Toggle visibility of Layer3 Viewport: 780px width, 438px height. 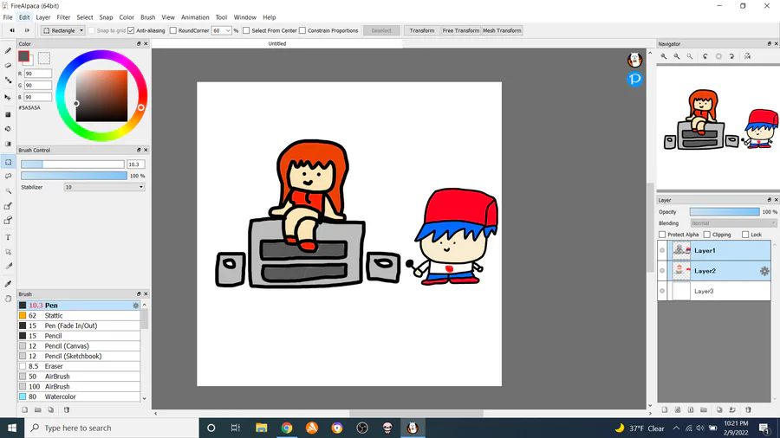pyautogui.click(x=662, y=292)
